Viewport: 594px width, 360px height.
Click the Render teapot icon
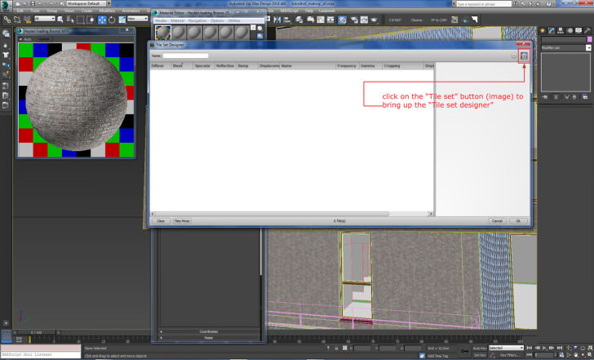tap(375, 20)
